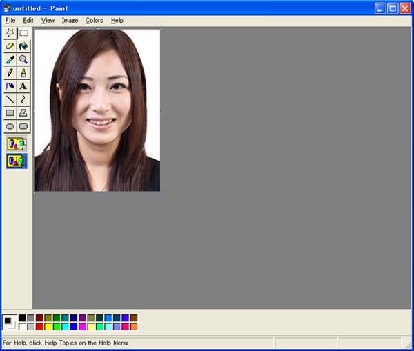The height and width of the screenshot is (351, 414).
Task: Choose the Eraser tool
Action: [x=10, y=46]
